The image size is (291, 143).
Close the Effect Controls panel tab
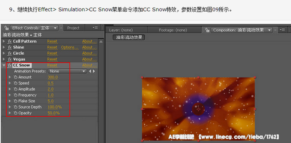pos(61,28)
